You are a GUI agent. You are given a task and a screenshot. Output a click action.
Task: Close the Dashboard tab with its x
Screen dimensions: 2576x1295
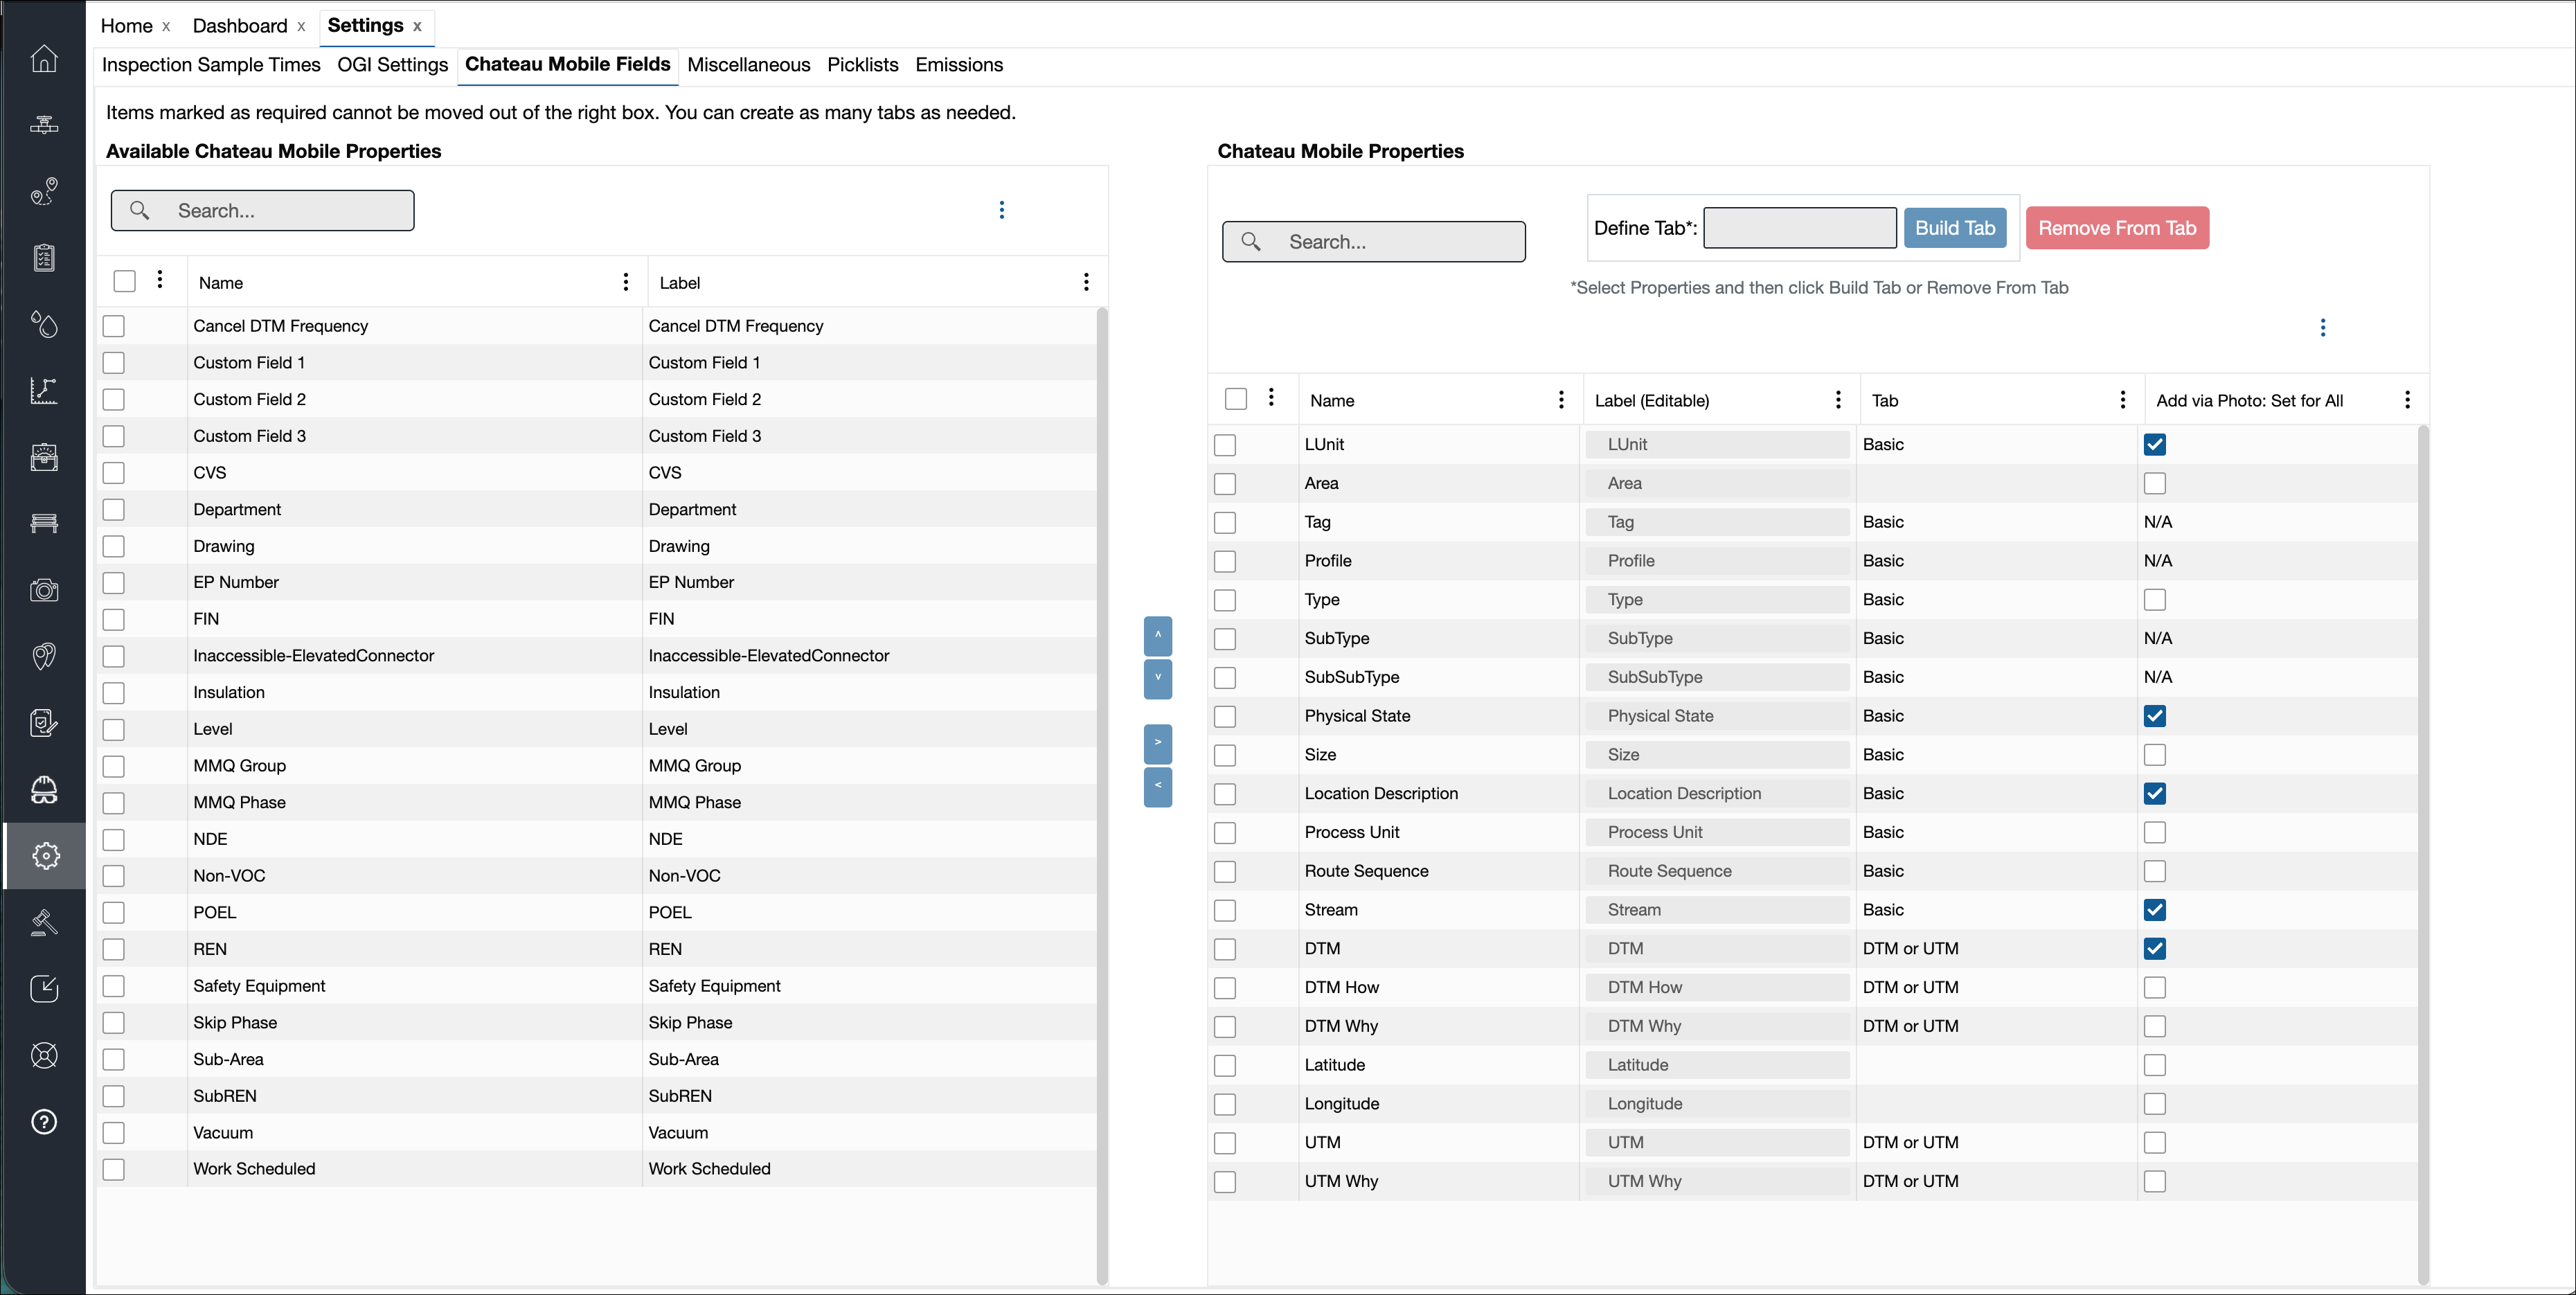[x=301, y=27]
